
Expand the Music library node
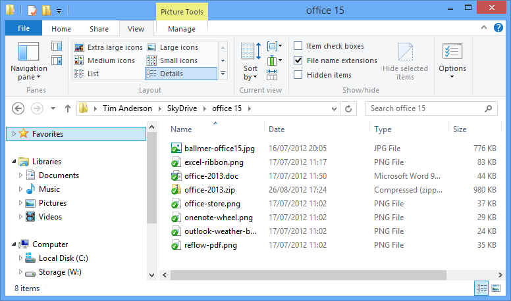20,189
